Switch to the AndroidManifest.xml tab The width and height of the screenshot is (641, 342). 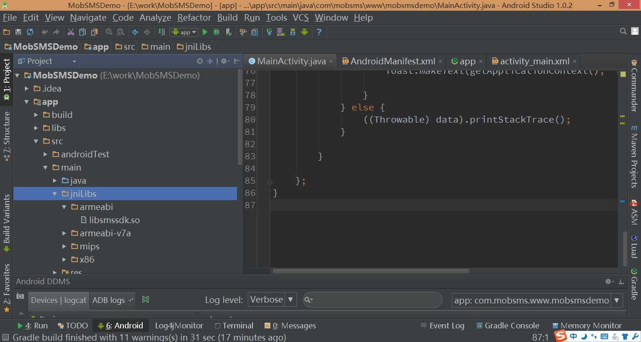point(393,61)
